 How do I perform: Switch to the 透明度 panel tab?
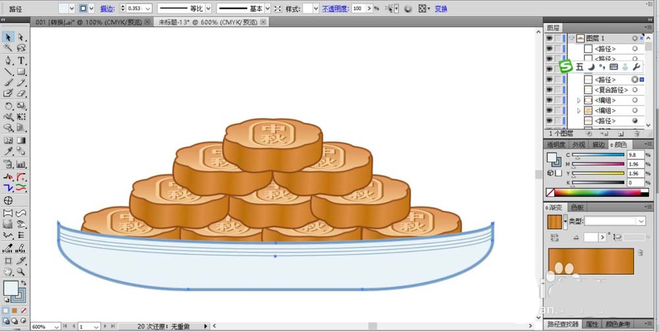pos(556,144)
